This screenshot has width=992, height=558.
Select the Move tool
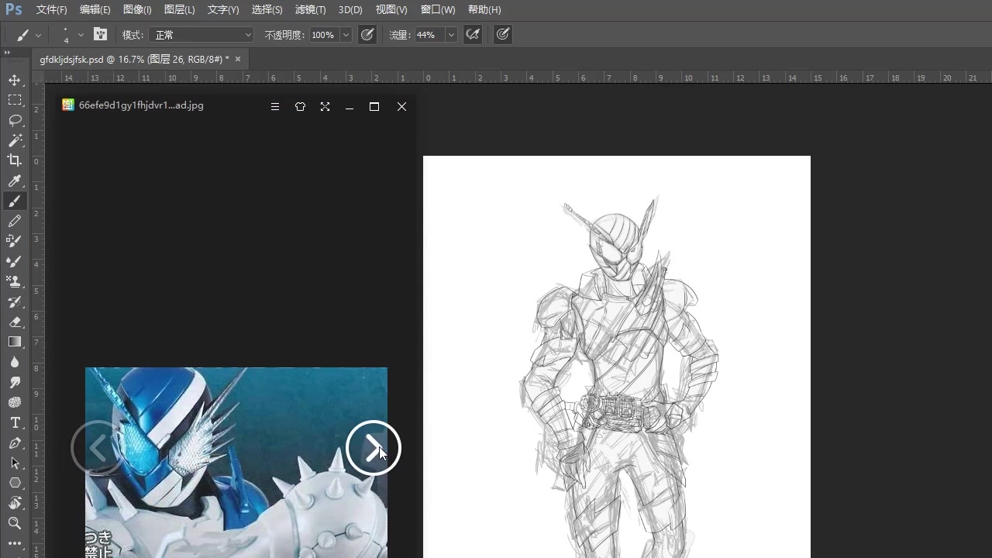tap(15, 80)
